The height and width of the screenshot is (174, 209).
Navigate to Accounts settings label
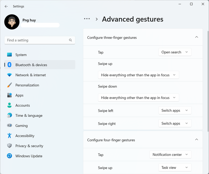22,105
